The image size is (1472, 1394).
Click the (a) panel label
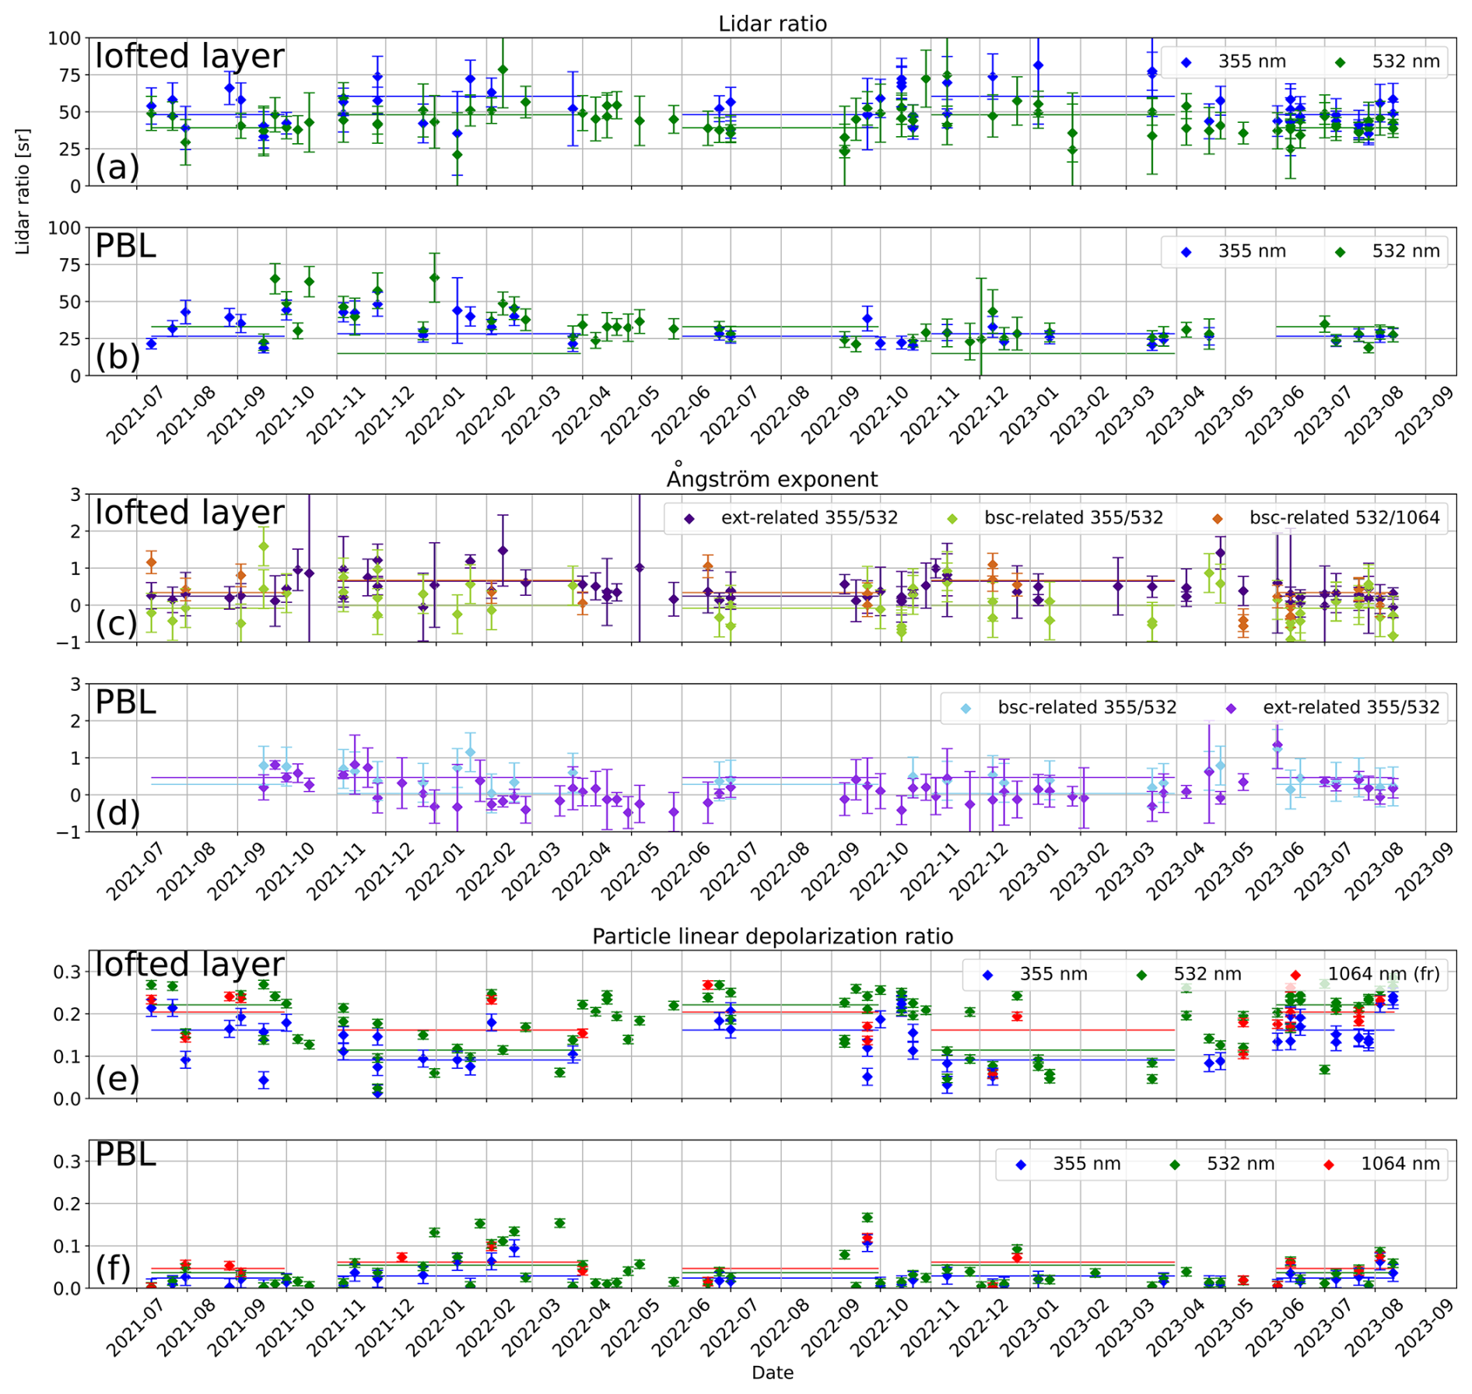pos(117,167)
